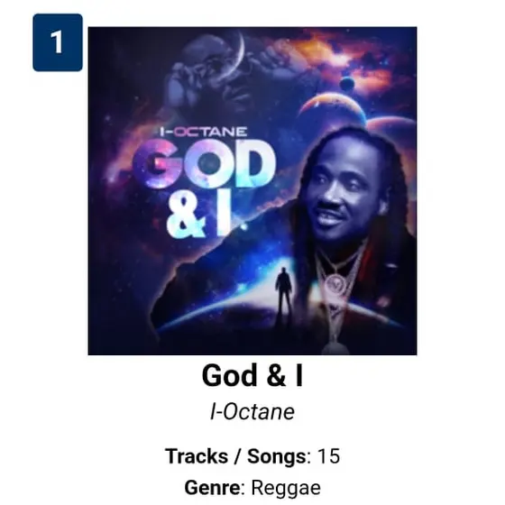Click the track count 15

[x=328, y=456]
